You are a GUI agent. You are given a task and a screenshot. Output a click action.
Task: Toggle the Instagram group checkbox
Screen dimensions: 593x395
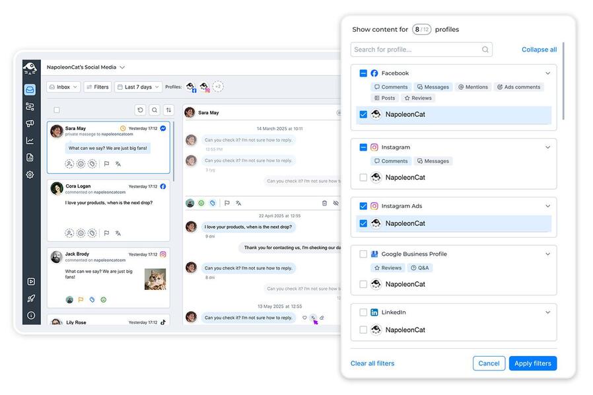point(363,147)
